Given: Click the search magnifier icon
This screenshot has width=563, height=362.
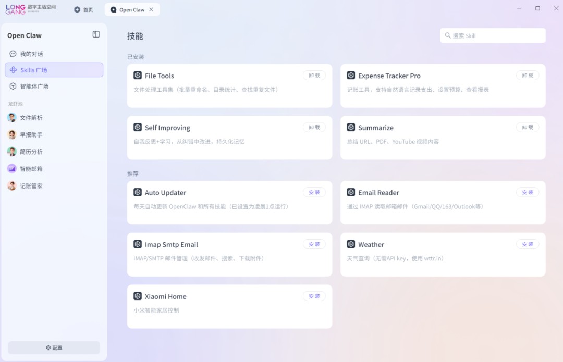Looking at the screenshot, I should click(448, 36).
